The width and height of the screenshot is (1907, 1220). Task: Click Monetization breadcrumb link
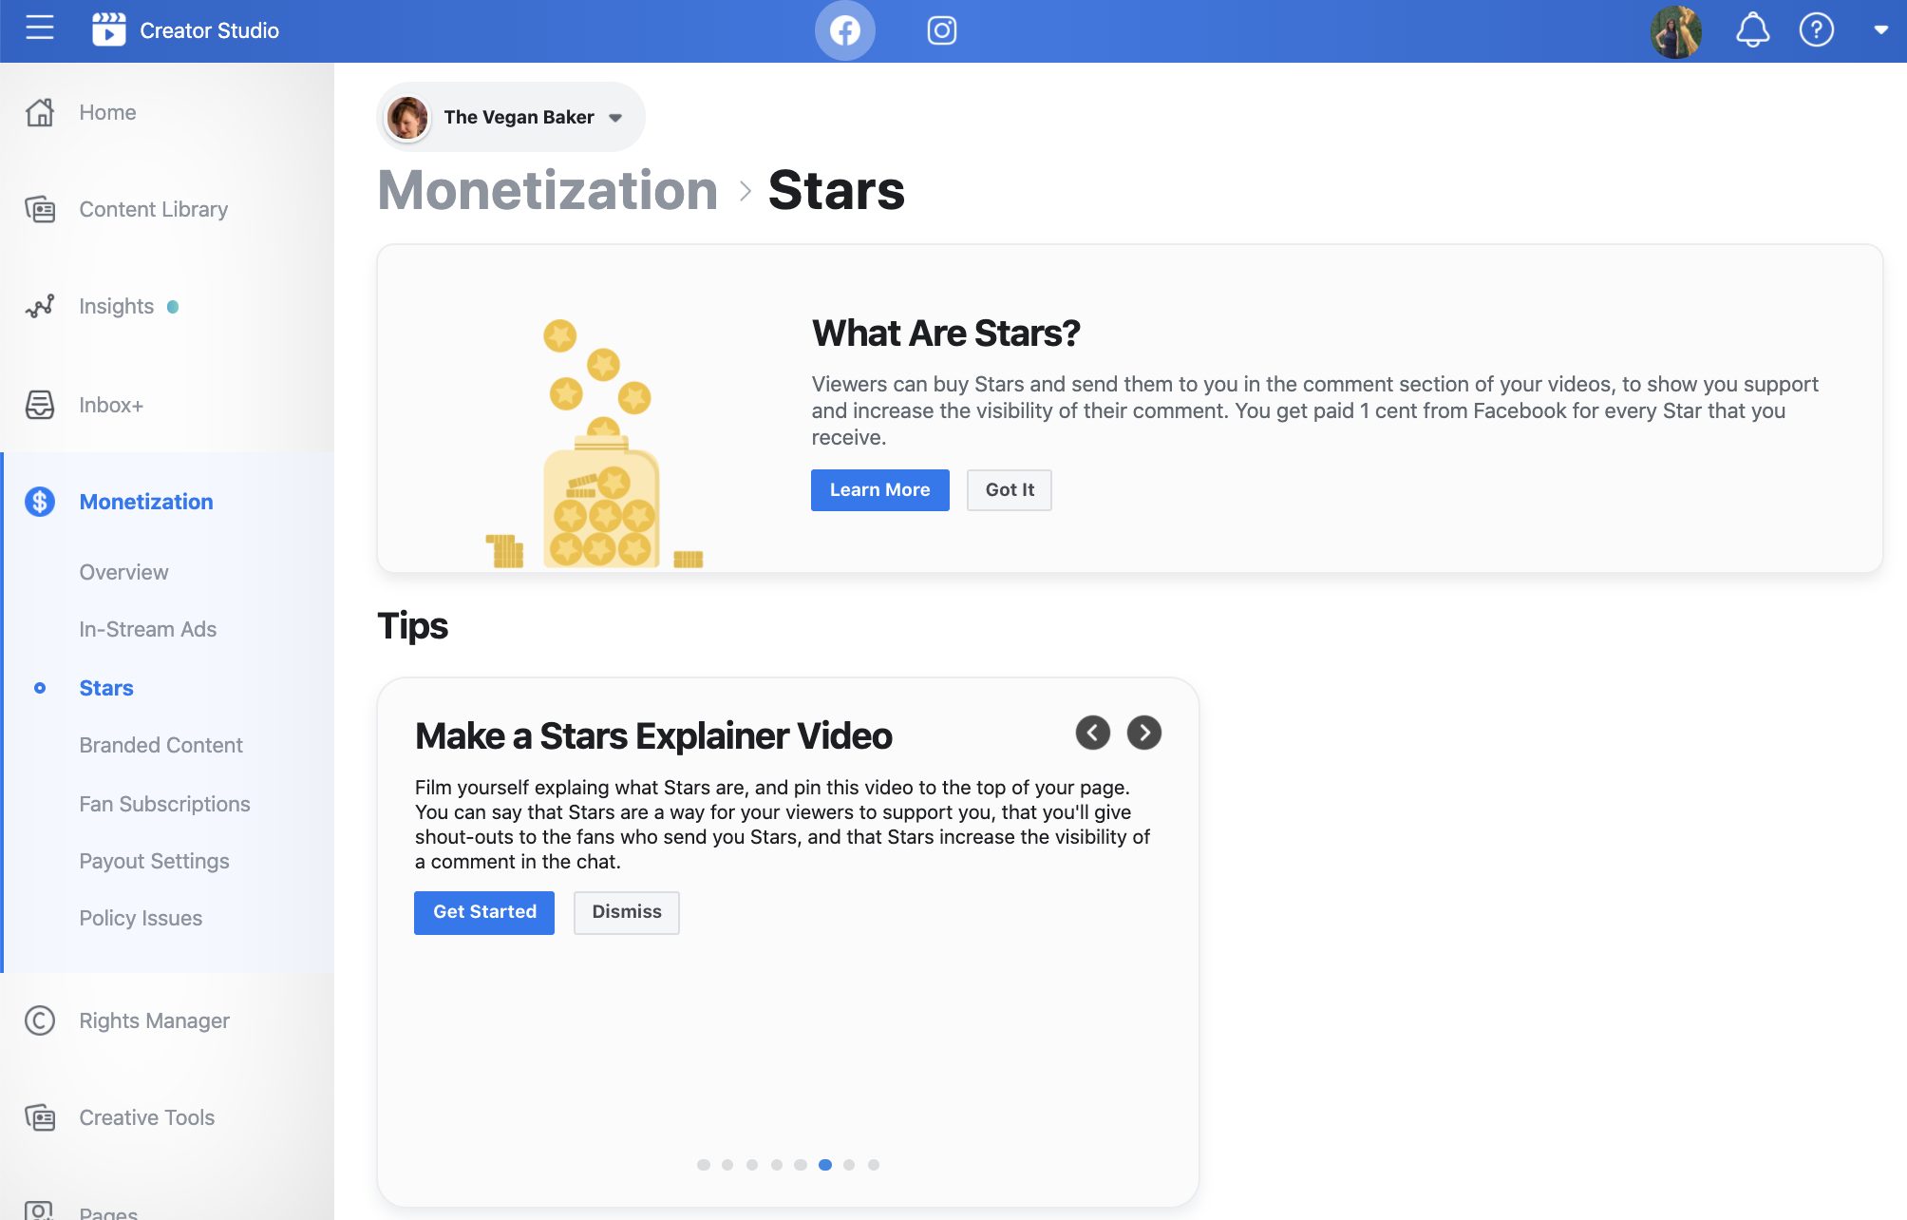pyautogui.click(x=548, y=190)
